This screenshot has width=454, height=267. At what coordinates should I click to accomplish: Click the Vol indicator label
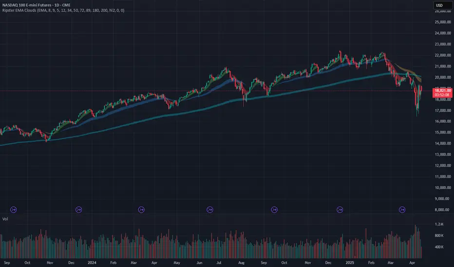[x=5, y=219]
